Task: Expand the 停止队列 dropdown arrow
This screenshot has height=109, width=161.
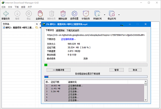Action: tap(119, 14)
